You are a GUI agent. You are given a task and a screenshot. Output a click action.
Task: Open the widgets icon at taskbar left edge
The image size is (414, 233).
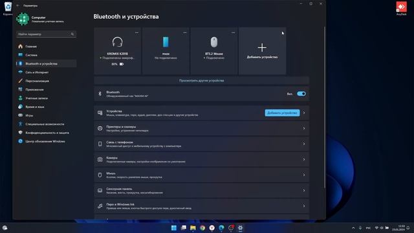tap(5, 228)
